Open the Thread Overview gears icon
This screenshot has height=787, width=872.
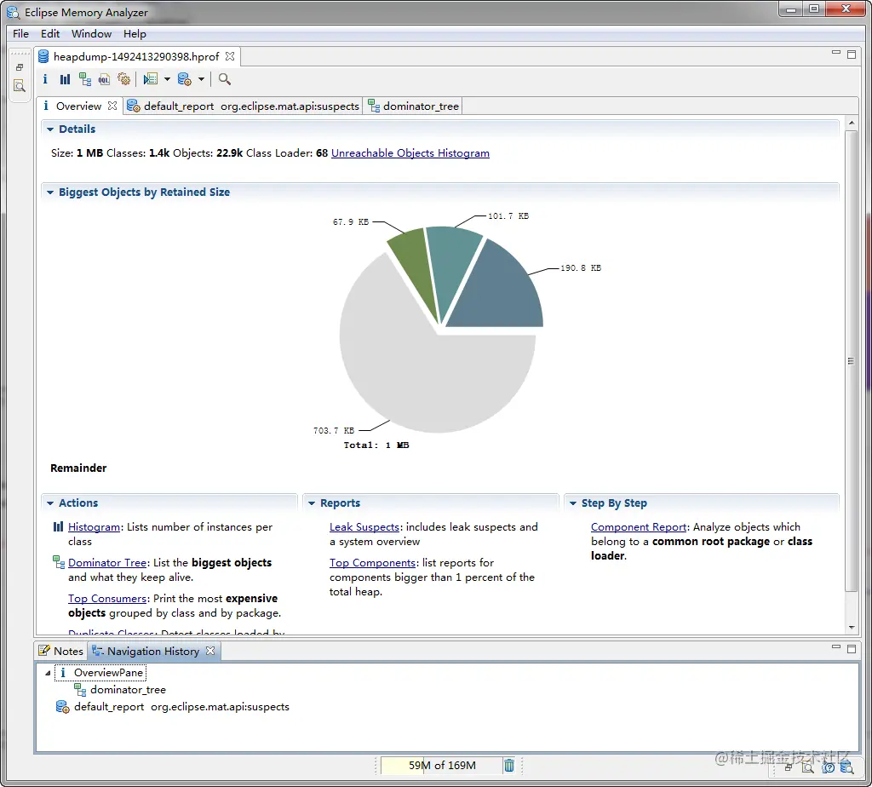(x=124, y=79)
